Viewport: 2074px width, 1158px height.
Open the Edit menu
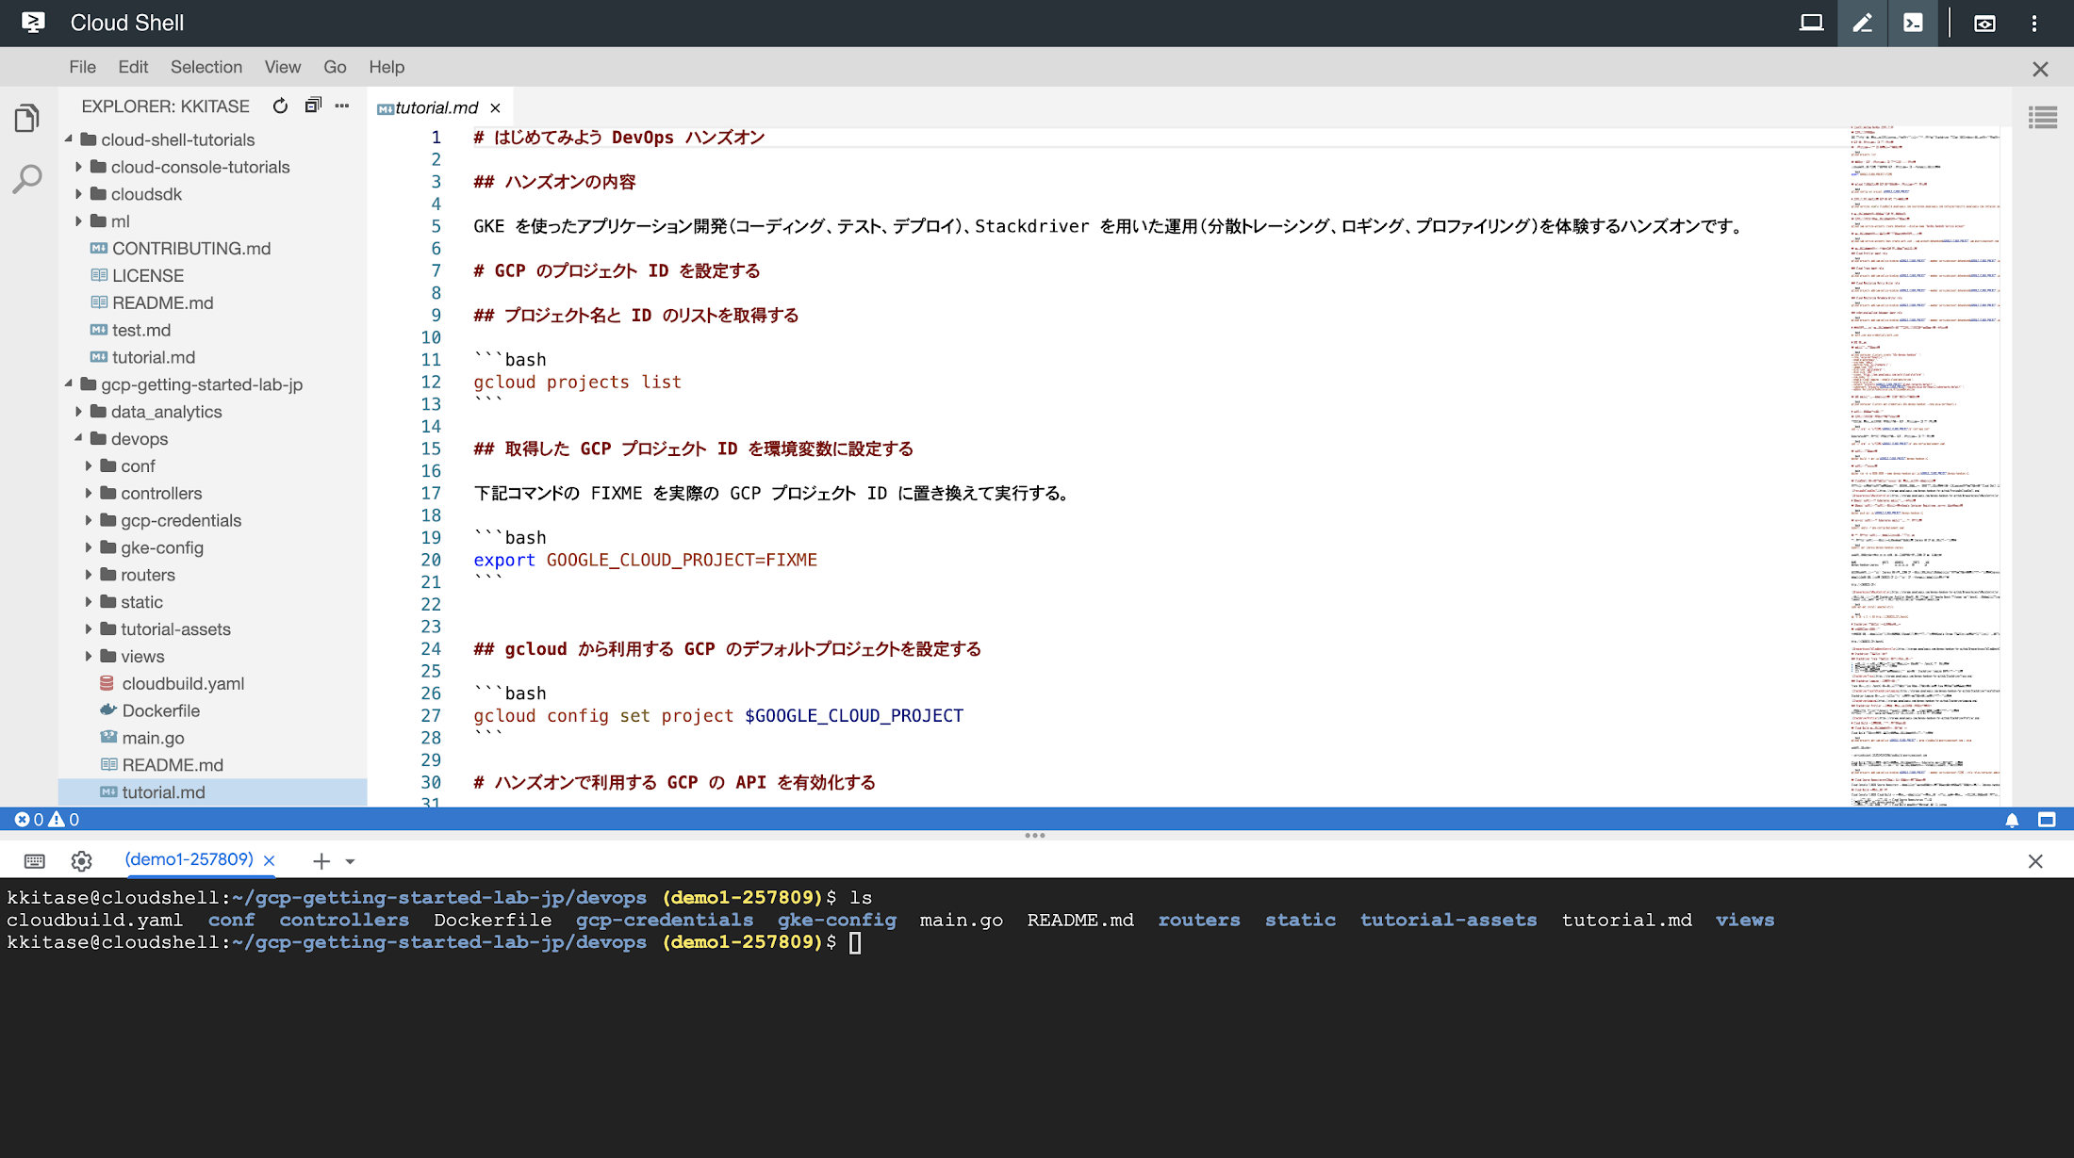[x=133, y=67]
